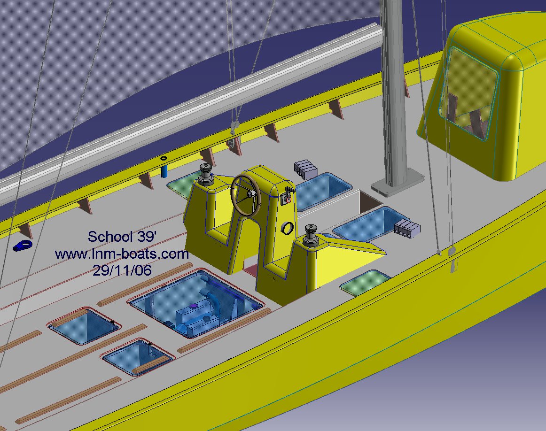The width and height of the screenshot is (546, 431).
Task: Select the rope clutch bank near the hull edge
Action: (407, 229)
